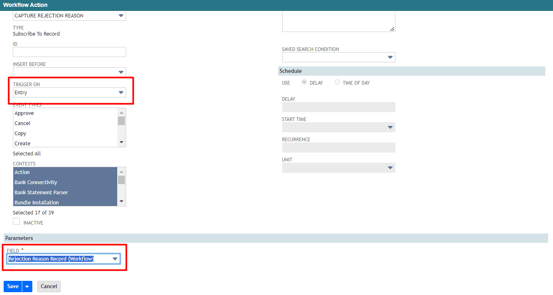This screenshot has width=553, height=295.
Task: Click the textarea resize handle
Action: coord(392,29)
